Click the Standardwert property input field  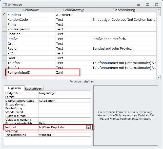tap(64, 112)
